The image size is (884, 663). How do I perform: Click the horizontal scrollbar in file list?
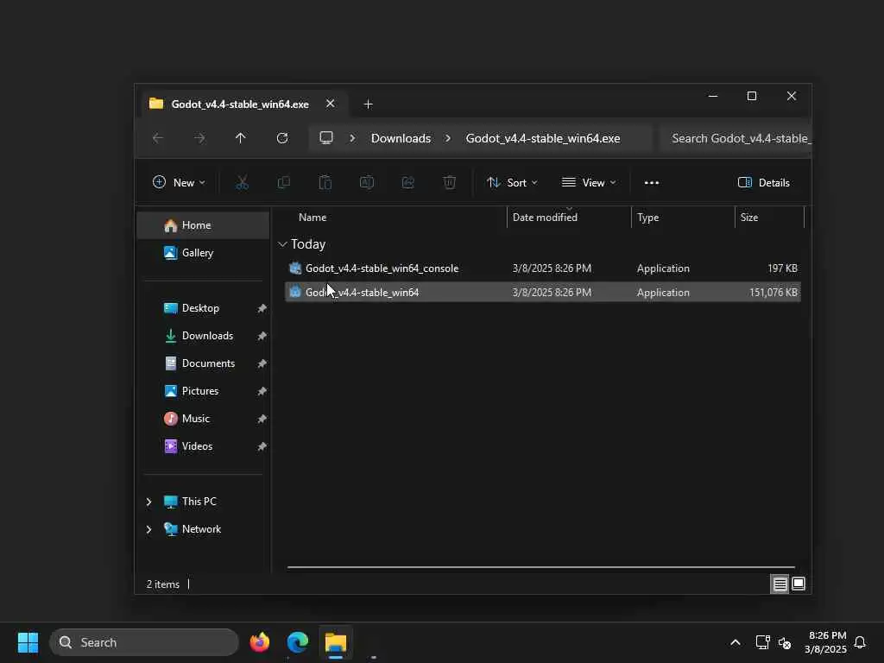click(x=540, y=567)
